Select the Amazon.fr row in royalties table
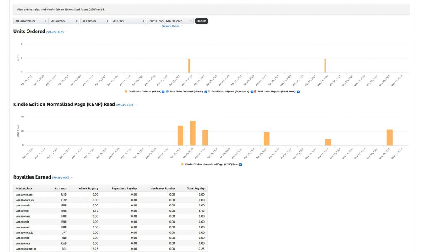This screenshot has width=425, height=252. click(x=110, y=211)
